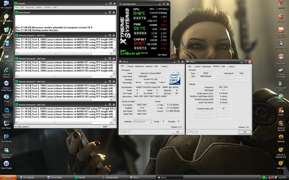289x180 pixels.
Task: Expand the Processor #1 selection dropdown
Action: point(151,121)
